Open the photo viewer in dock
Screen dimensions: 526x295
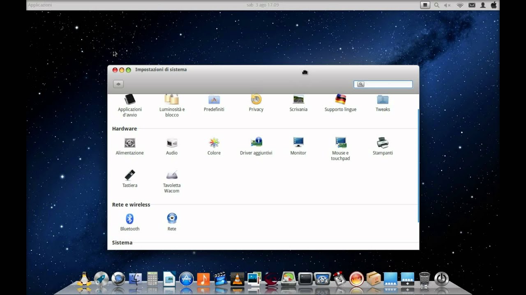[254, 279]
